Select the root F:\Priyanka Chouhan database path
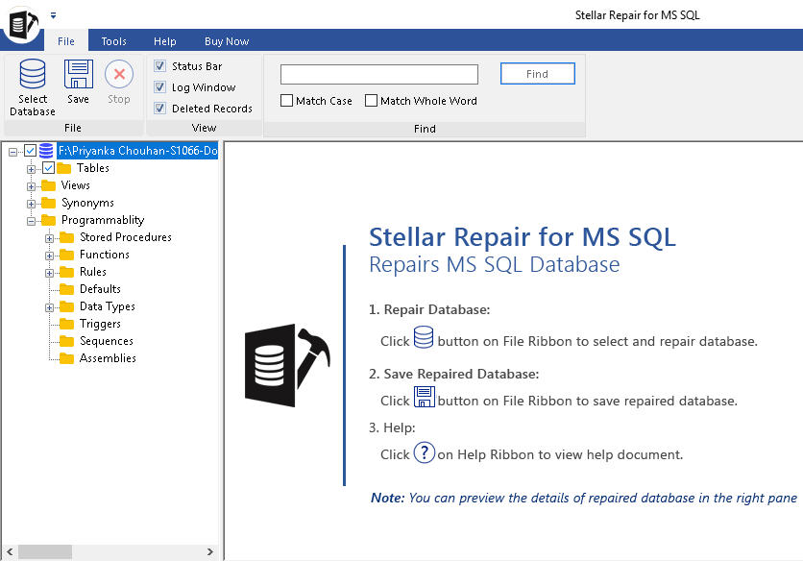Image resolution: width=803 pixels, height=561 pixels. coord(137,151)
